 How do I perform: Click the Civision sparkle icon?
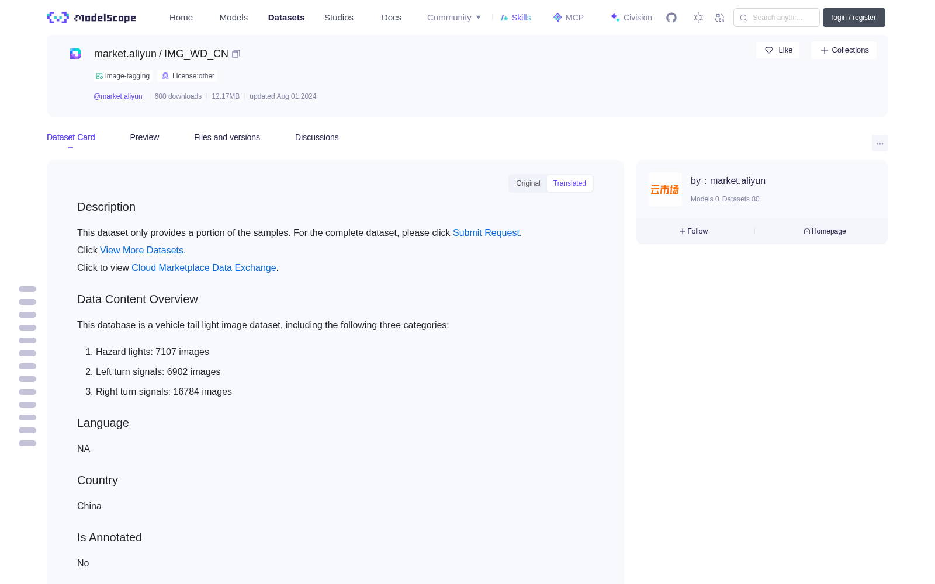[x=615, y=18]
